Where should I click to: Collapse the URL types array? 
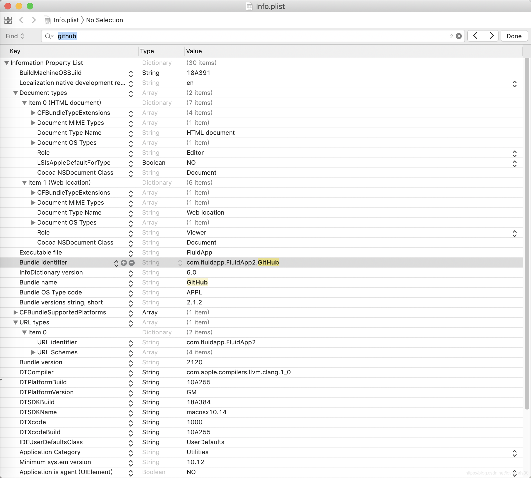coord(16,322)
